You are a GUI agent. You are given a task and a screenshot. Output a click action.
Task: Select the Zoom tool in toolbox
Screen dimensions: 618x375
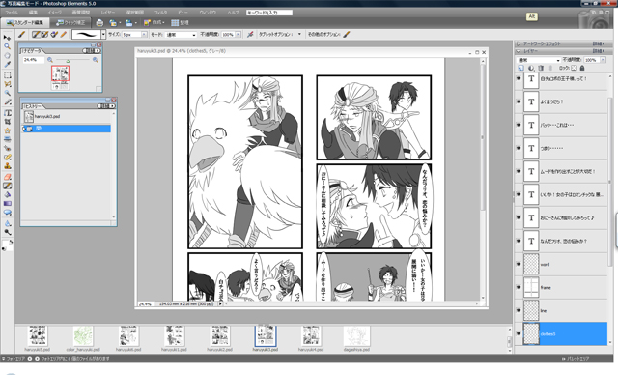click(x=7, y=46)
